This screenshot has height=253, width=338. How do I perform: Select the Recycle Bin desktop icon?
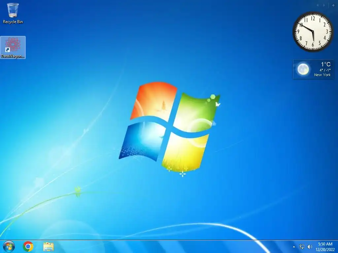[13, 13]
